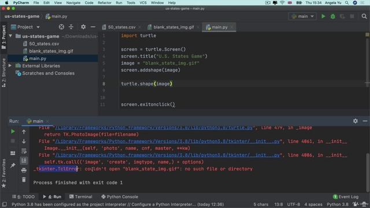
Task: Click the up arrow in Run panel
Action: coord(24,132)
